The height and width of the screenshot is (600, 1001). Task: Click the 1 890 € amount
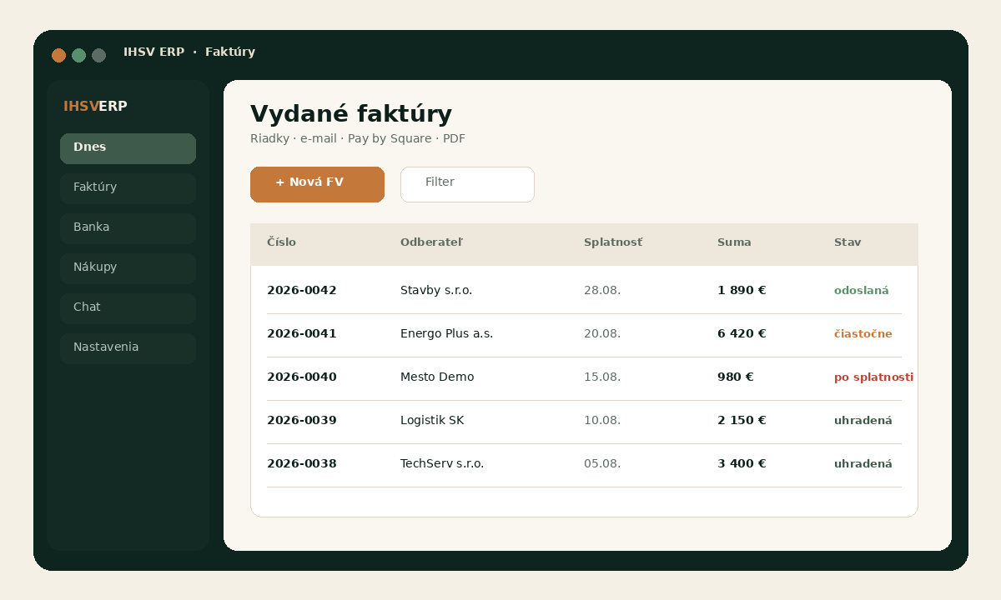pos(742,291)
